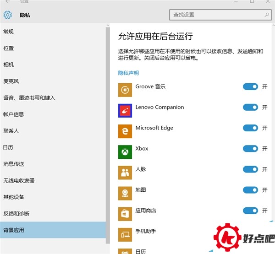Click the 人脉 app label
This screenshot has height=254, width=275.
pos(141,169)
